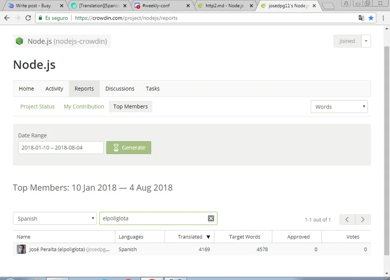Screen dimensions: 390x280
Task: Open the Spanish language dropdown
Action: pyautogui.click(x=55, y=218)
